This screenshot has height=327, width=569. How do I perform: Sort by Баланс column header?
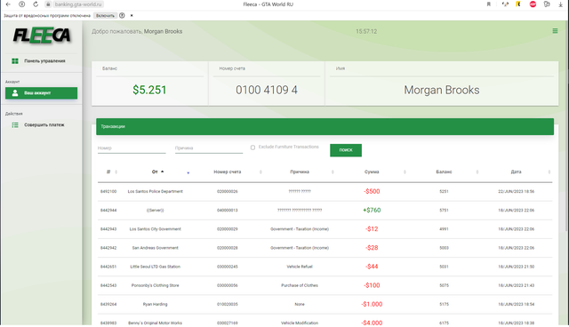coord(444,171)
